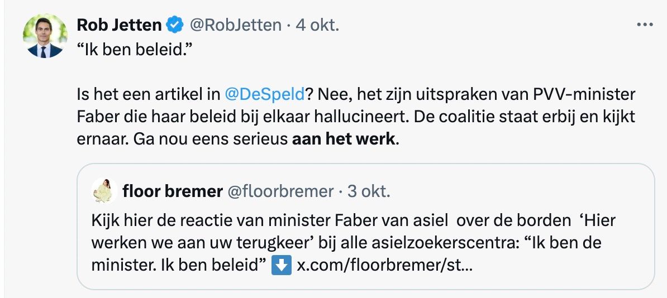Open the x.com/floorbremer/st... link
This screenshot has height=298, width=667.
pyautogui.click(x=384, y=266)
